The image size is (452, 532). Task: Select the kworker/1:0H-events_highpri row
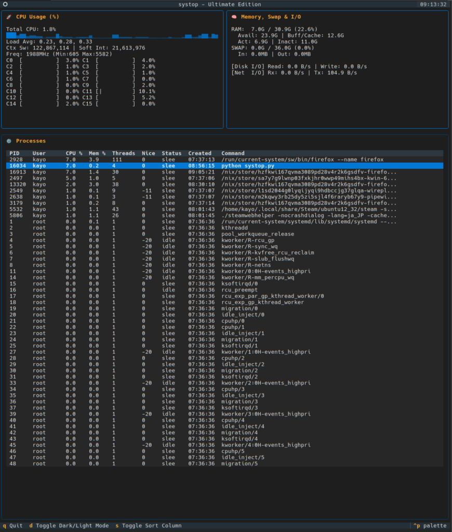click(x=224, y=352)
